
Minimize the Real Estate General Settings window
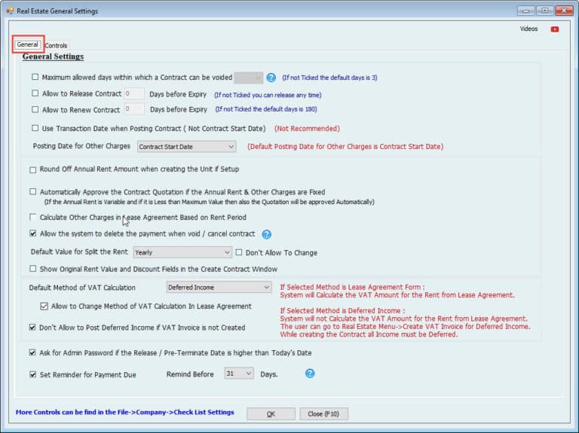coord(525,11)
